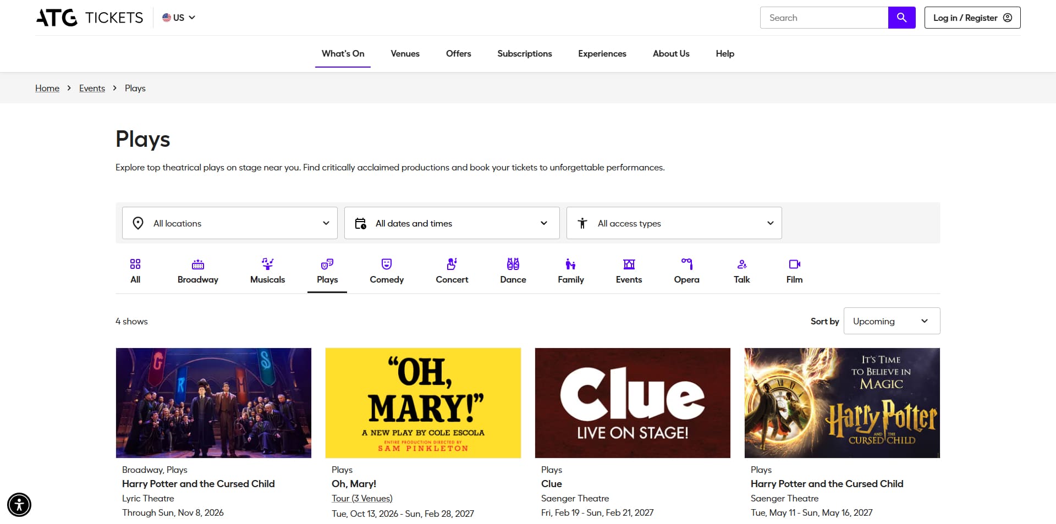Open the About Us menu item
The width and height of the screenshot is (1056, 524).
671,53
